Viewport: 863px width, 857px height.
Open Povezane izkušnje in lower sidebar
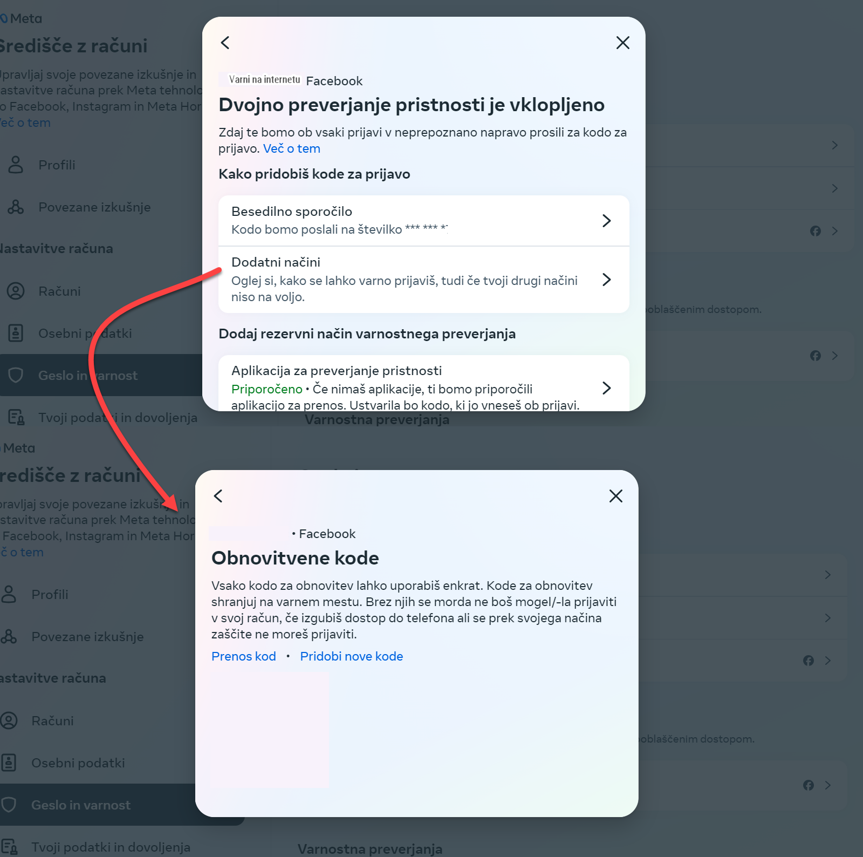click(x=87, y=636)
